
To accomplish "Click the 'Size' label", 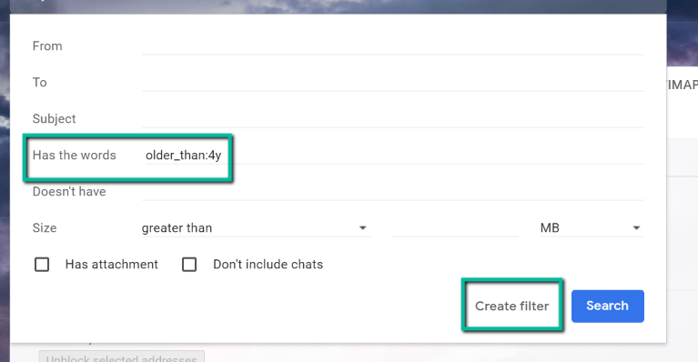I will [45, 228].
